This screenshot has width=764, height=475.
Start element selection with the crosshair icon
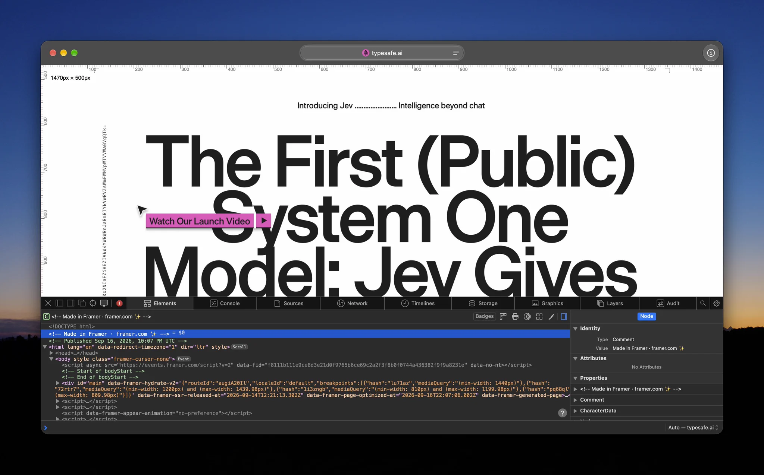93,303
